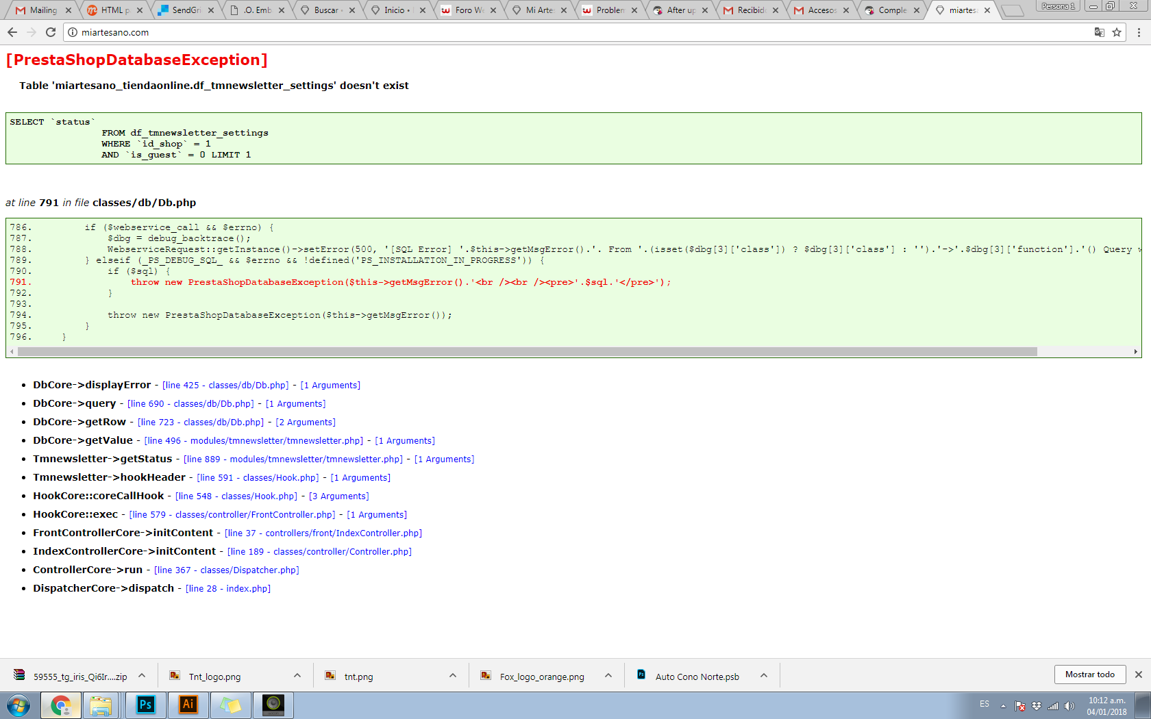Expand options for Fox_logo_orange.png download

click(x=608, y=676)
